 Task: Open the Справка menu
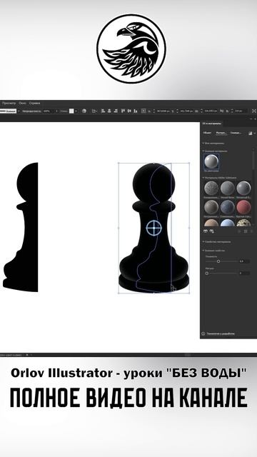35,103
